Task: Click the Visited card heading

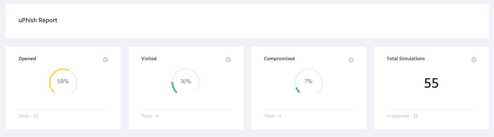Action: coord(149,59)
